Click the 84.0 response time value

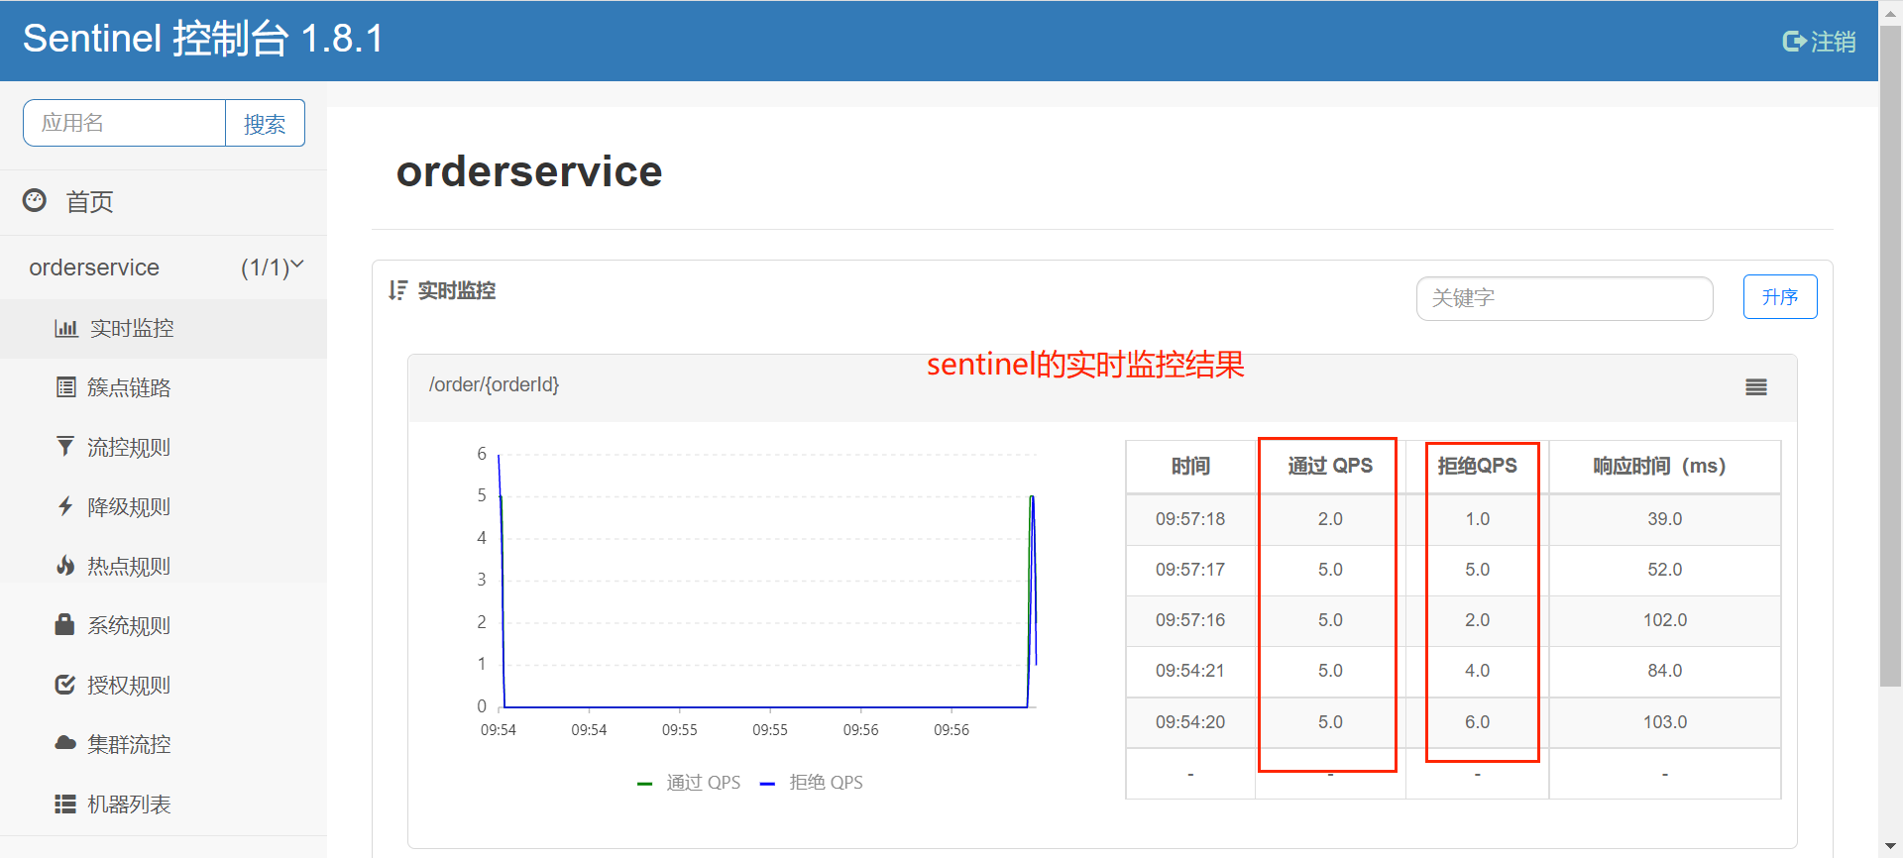click(1665, 671)
